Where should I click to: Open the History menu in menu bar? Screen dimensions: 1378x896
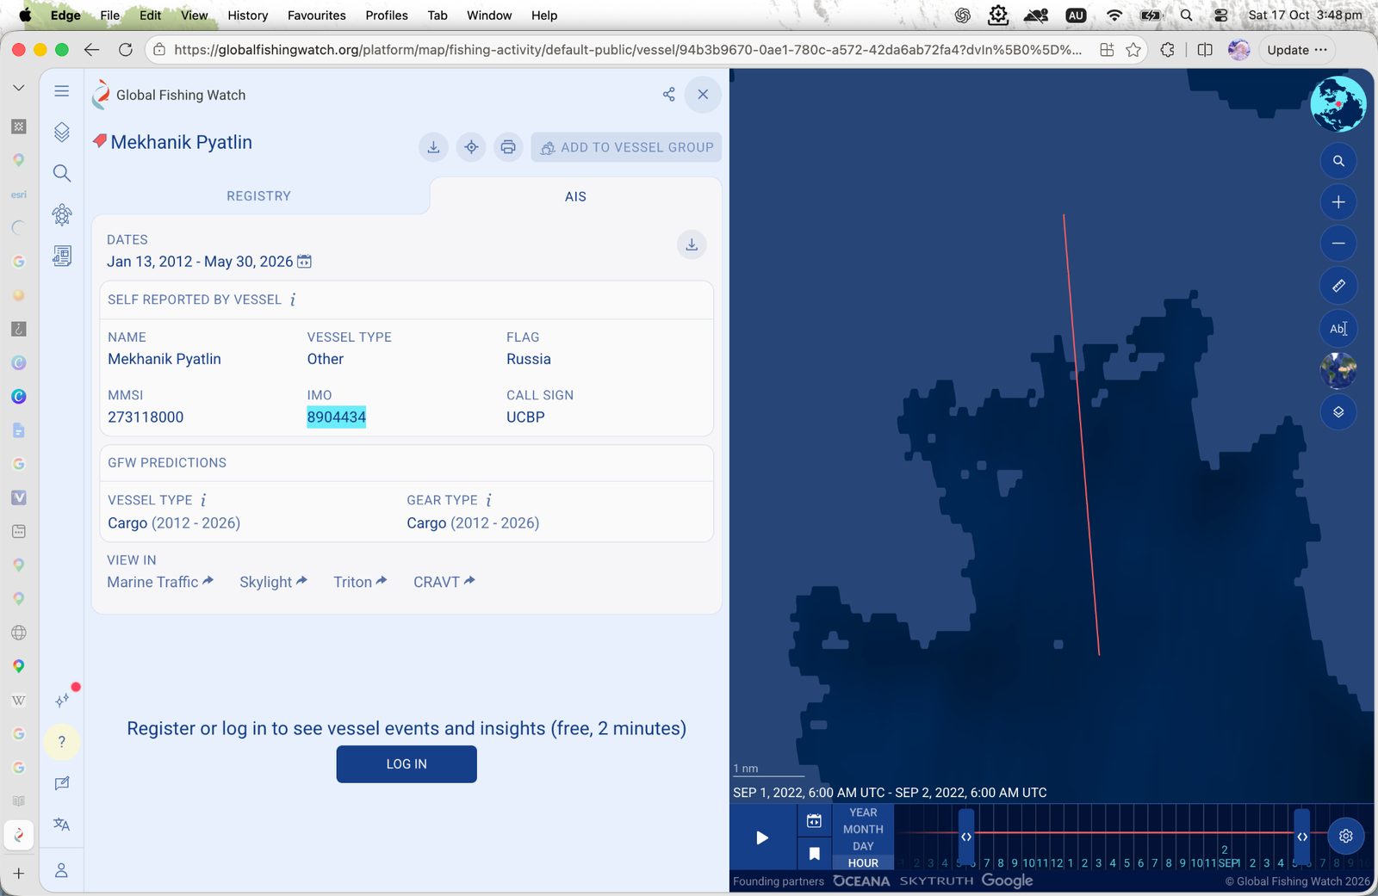(x=248, y=15)
